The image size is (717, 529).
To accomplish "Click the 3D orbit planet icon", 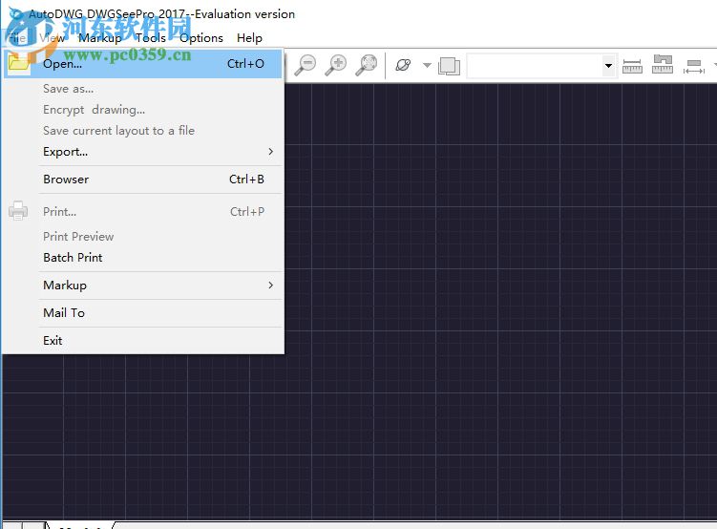I will [403, 65].
